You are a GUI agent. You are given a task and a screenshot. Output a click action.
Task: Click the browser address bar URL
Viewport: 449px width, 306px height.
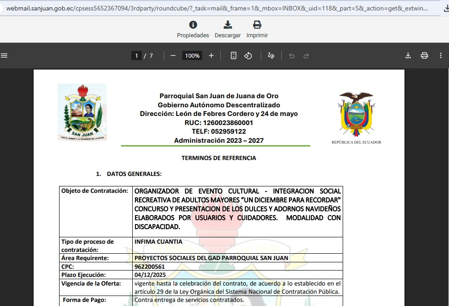coord(218,8)
